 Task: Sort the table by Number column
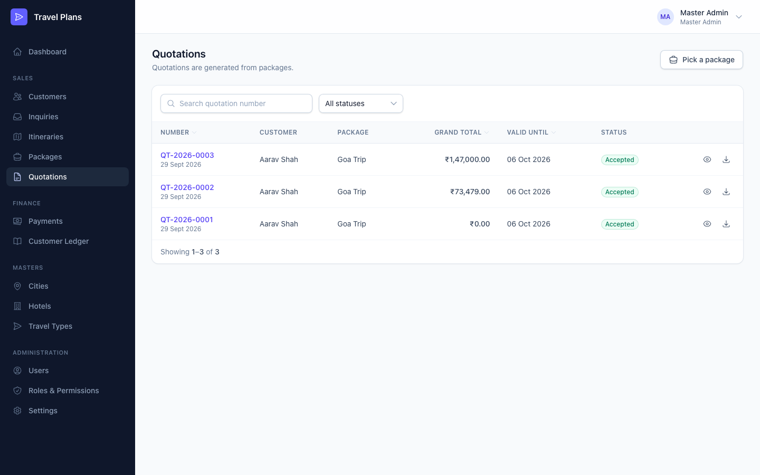pyautogui.click(x=178, y=132)
